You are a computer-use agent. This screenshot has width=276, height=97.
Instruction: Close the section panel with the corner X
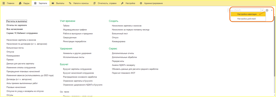pyautogui.click(x=272, y=10)
